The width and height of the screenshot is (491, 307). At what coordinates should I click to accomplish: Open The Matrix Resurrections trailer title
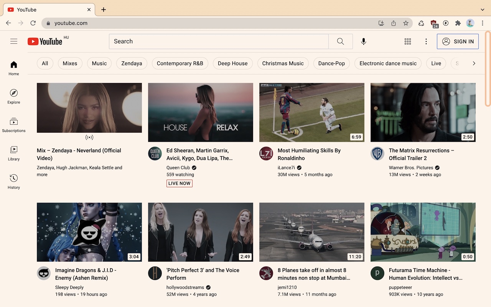click(x=422, y=154)
